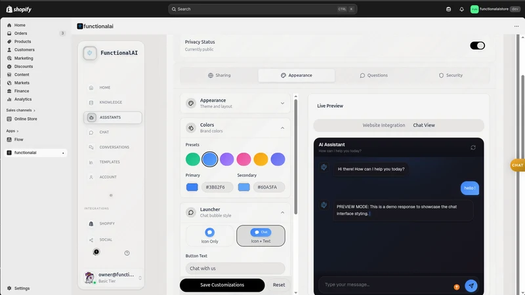Choose the Icon + Text launcher style
The image size is (525, 295).
click(261, 236)
